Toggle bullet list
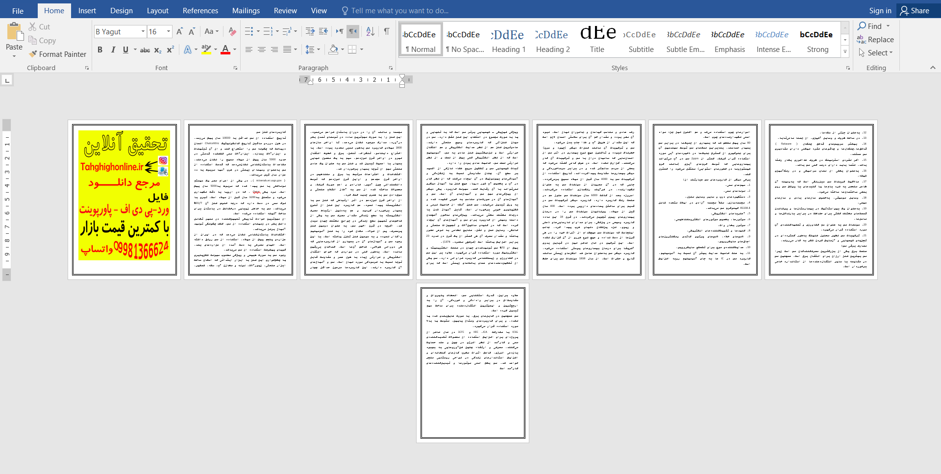 coord(249,31)
